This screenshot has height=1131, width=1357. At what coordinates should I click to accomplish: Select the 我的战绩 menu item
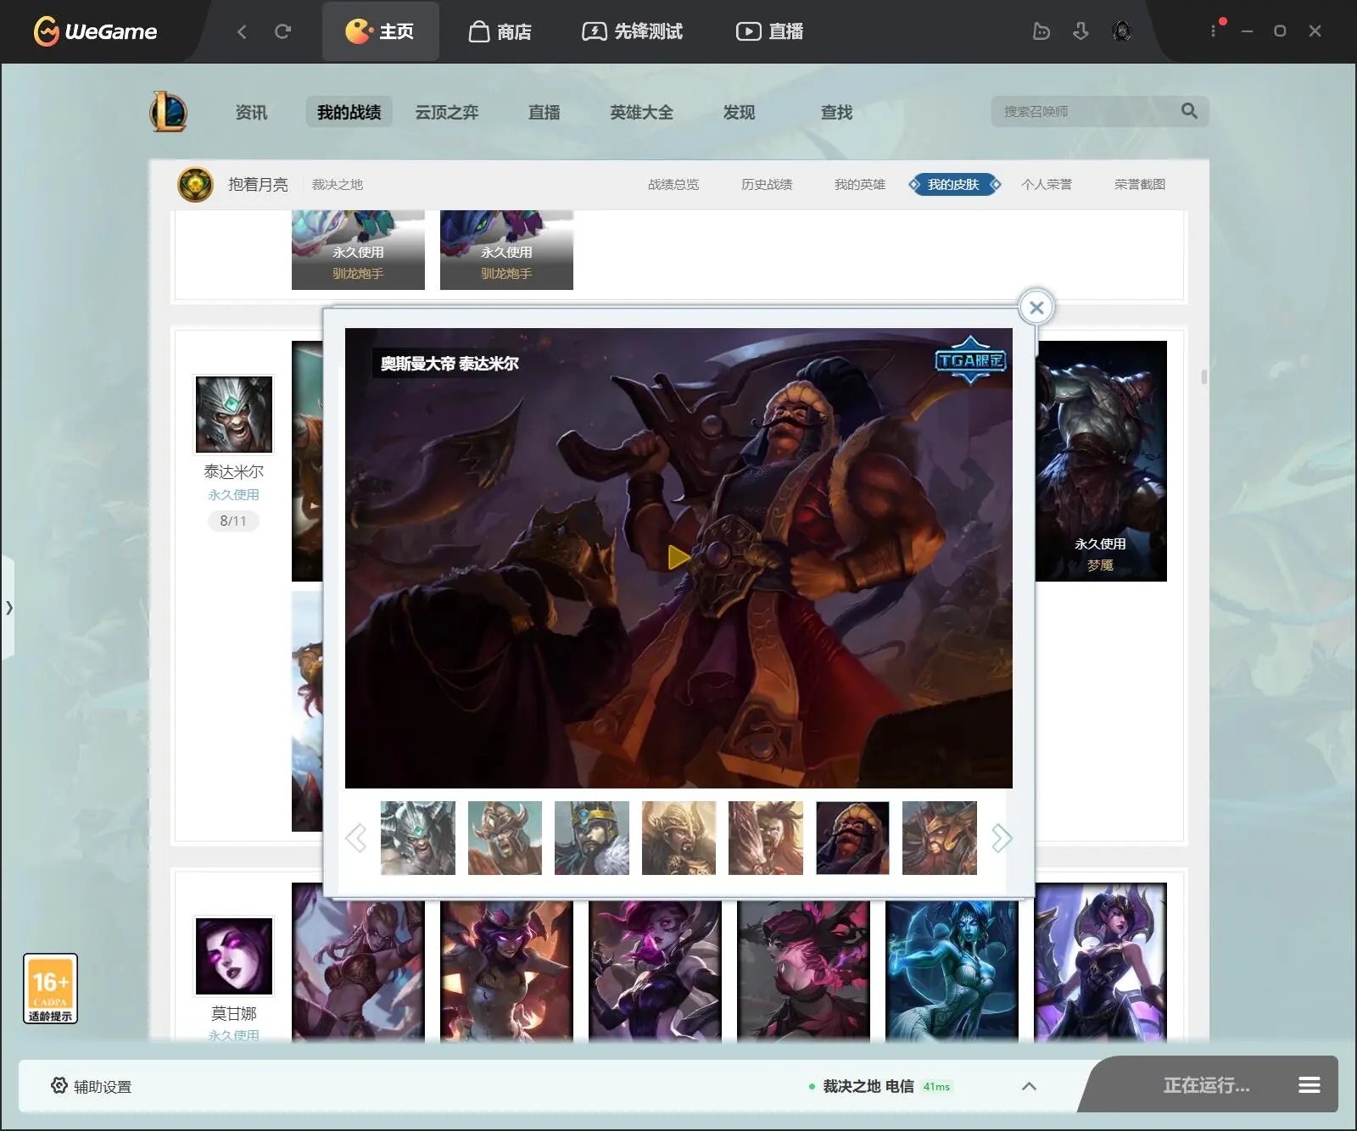tap(349, 112)
